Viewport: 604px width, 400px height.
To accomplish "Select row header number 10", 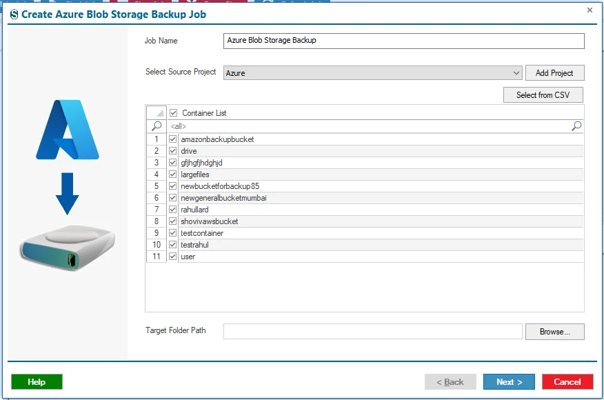I will [157, 245].
